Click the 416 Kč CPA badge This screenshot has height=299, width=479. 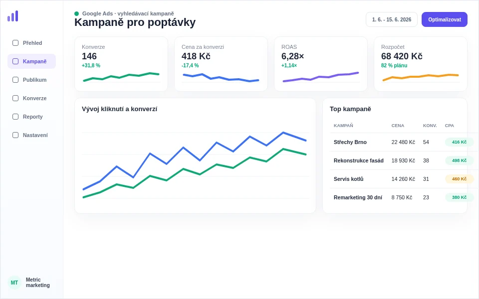point(459,142)
